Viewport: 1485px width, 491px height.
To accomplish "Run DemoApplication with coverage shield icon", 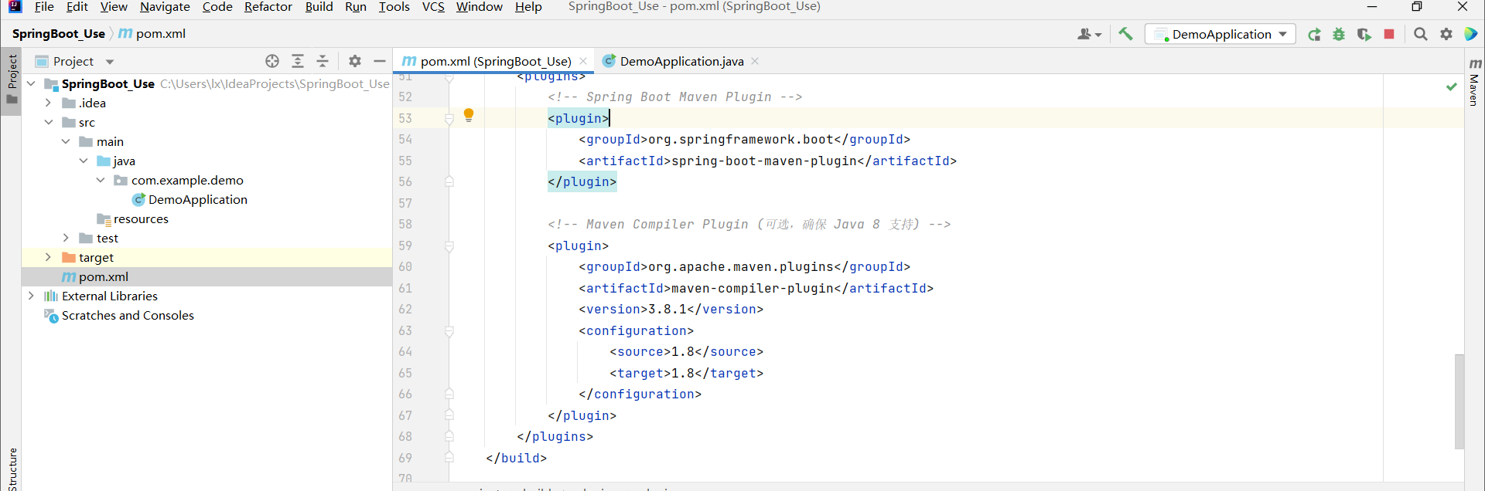I will [1364, 34].
